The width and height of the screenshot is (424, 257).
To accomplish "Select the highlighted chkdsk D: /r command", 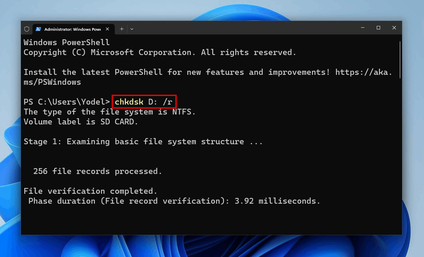I will (x=144, y=102).
